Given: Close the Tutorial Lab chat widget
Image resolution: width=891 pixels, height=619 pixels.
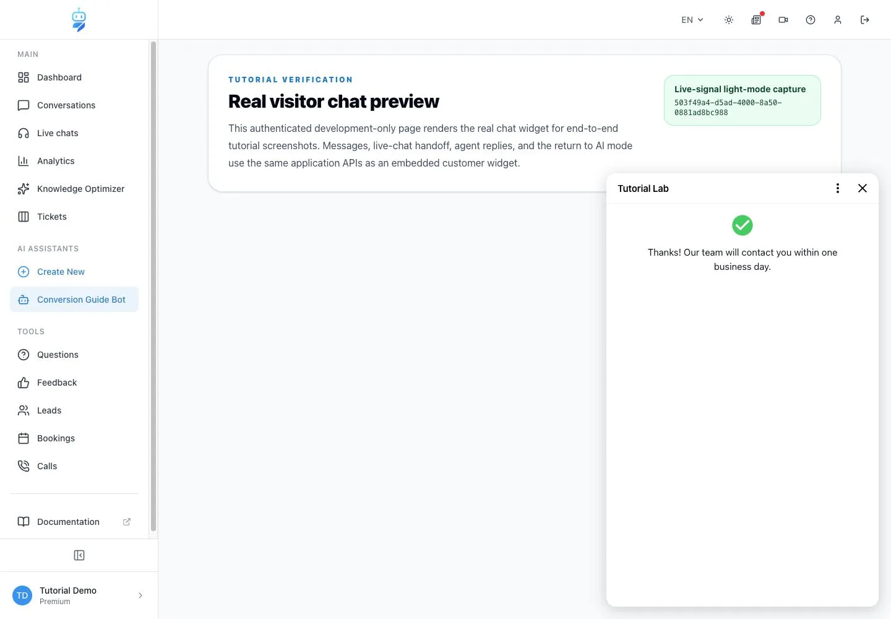Looking at the screenshot, I should click(863, 188).
